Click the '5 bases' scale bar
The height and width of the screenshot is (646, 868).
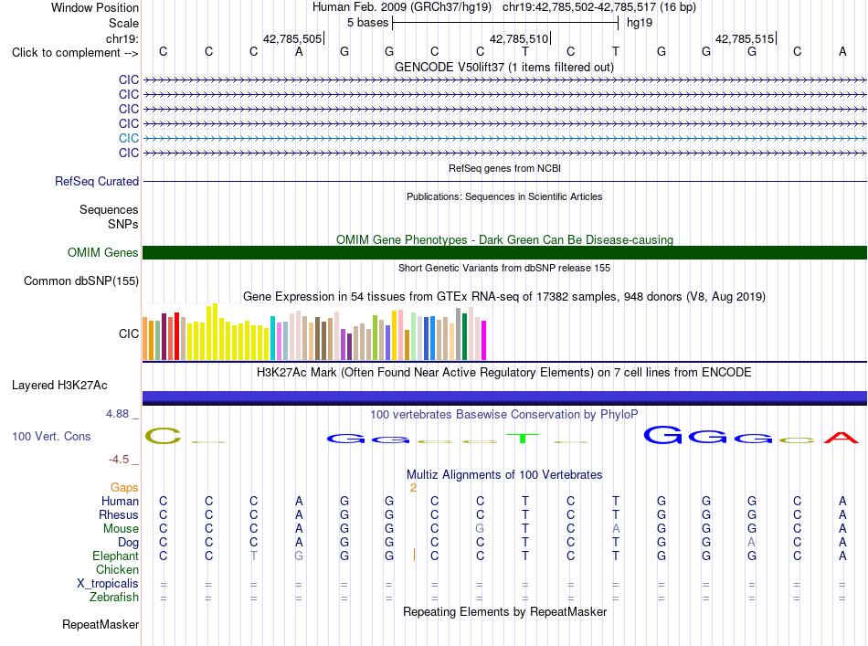pos(505,23)
